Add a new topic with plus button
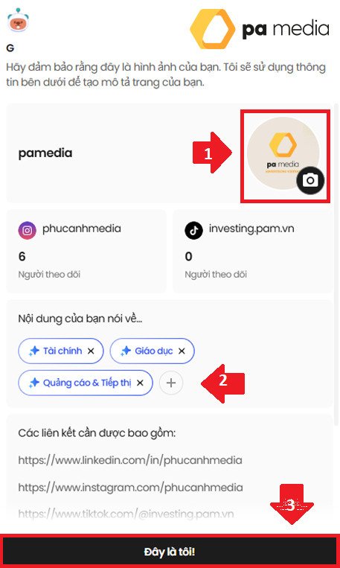The image size is (340, 568). (x=171, y=383)
